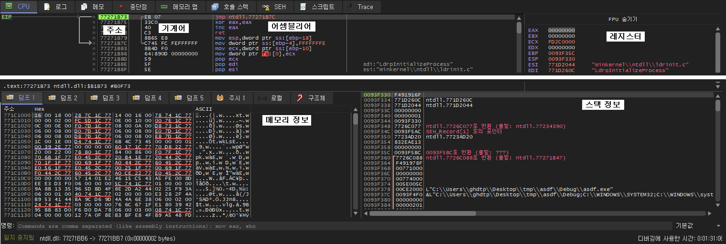The image size is (726, 244).
Task: Click the EIP label in disassembly margin
Action: [6, 17]
